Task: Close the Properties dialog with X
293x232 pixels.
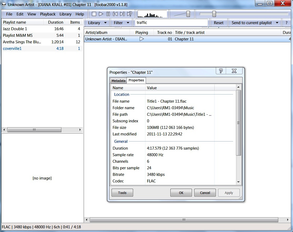Action: pos(234,71)
